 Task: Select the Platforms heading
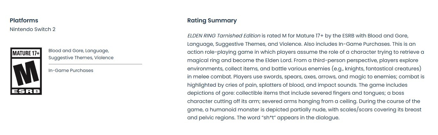point(24,20)
